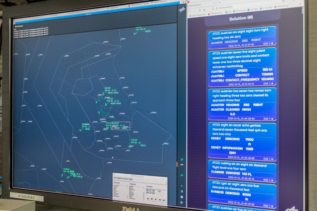Open a new Firefox tab with plus button
This screenshot has width=317, height=211.
coord(219,2)
